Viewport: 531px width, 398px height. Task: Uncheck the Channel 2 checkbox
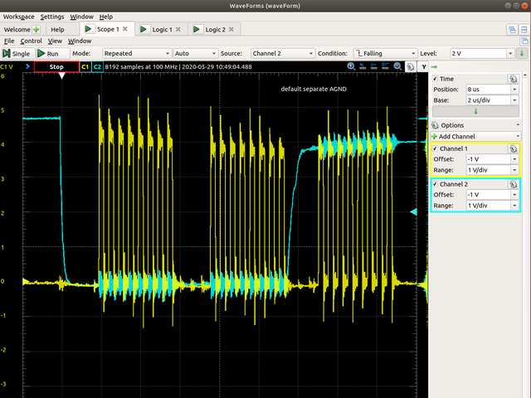(435, 184)
